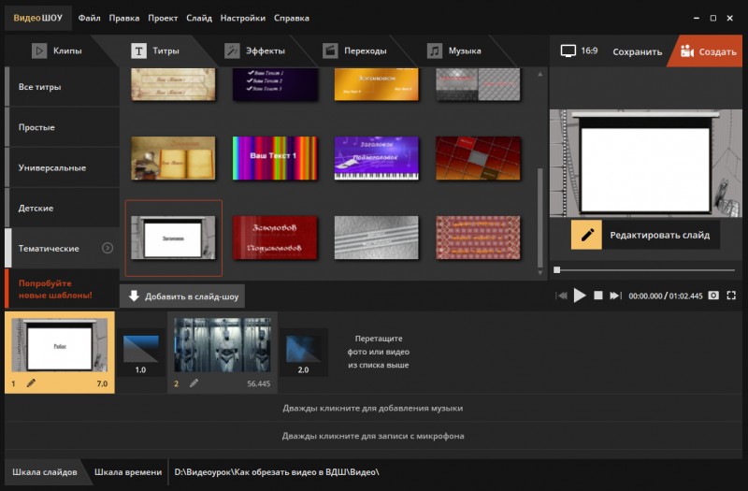
Task: Click the play button in preview controls
Action: coord(580,296)
